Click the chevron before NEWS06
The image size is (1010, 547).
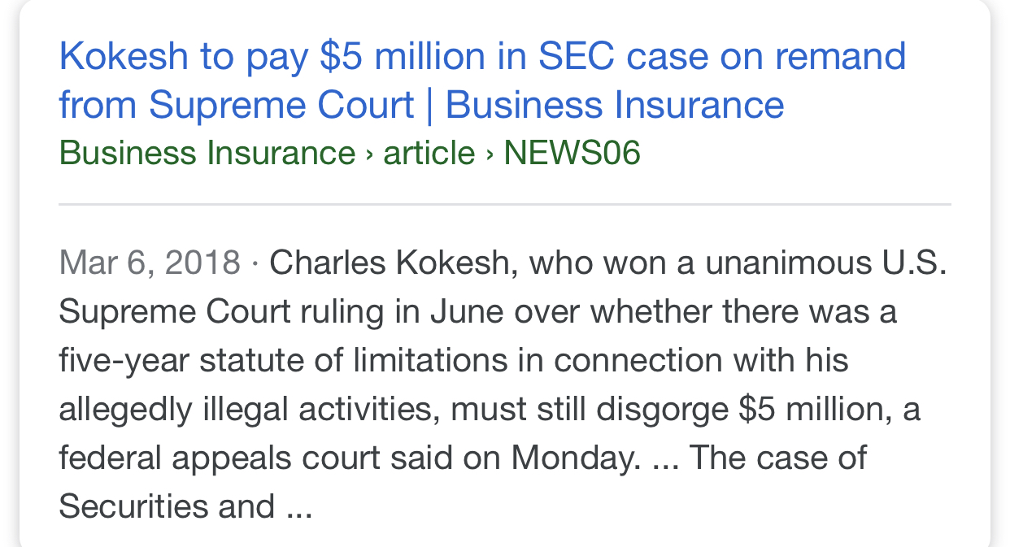[490, 153]
